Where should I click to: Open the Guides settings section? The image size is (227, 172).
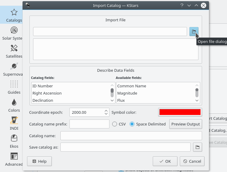pyautogui.click(x=14, y=87)
